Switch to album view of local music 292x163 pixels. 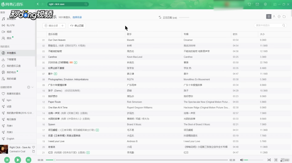point(279,16)
